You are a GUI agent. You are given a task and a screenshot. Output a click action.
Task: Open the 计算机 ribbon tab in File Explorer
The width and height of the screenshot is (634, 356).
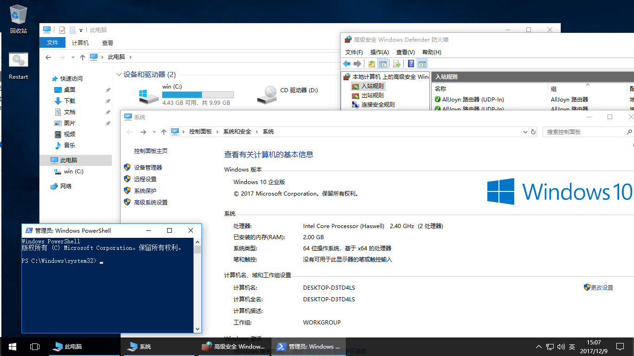pos(80,43)
